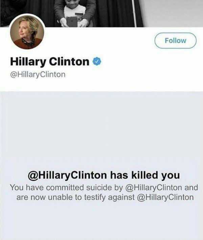Click the bold @HillaryClinton in the heading
203x240 pixels.
click(x=67, y=175)
